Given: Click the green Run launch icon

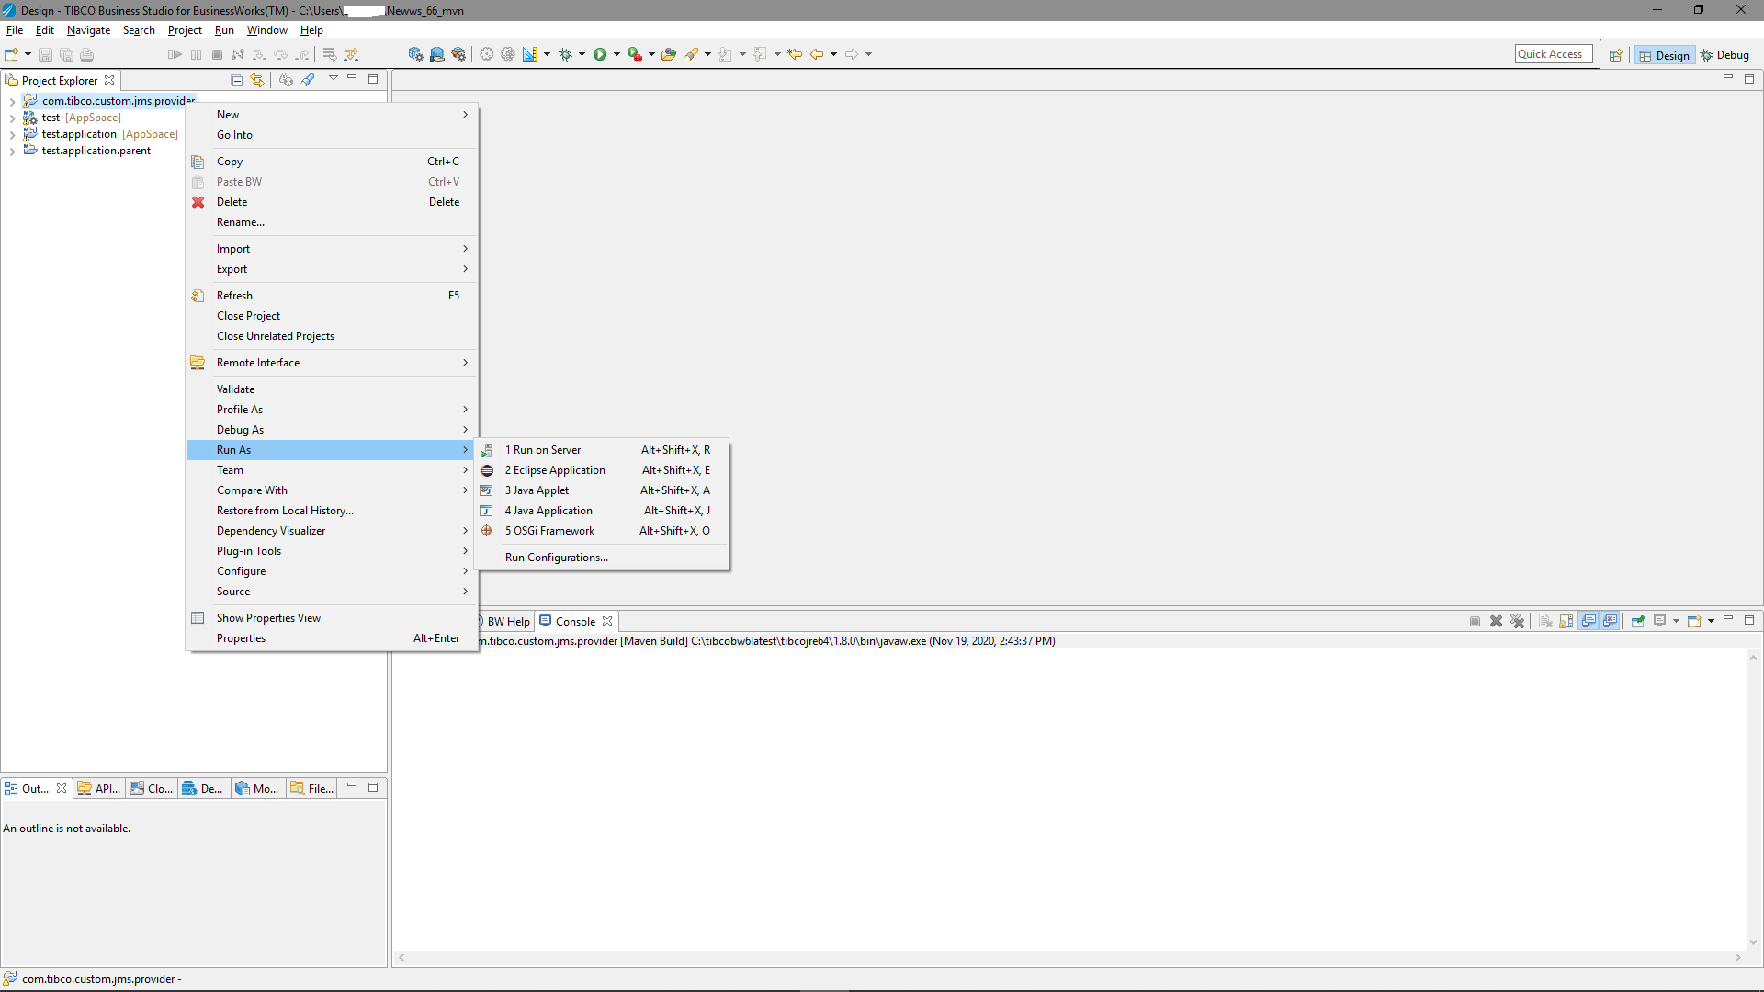Looking at the screenshot, I should [600, 54].
